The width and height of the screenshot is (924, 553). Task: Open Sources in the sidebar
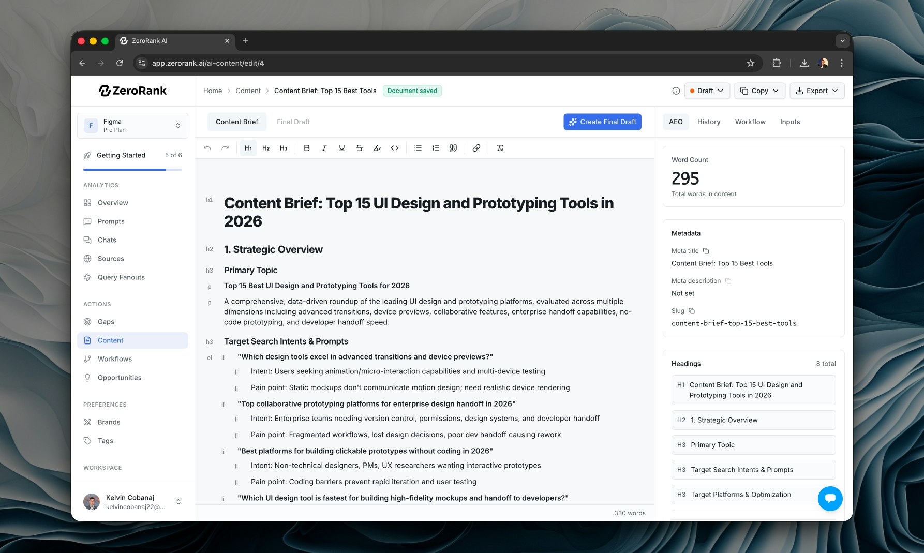point(132,259)
